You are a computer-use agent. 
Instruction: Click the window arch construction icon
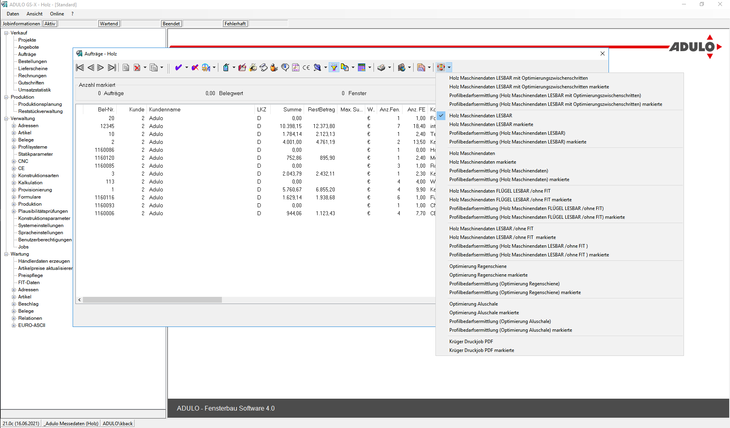point(206,68)
